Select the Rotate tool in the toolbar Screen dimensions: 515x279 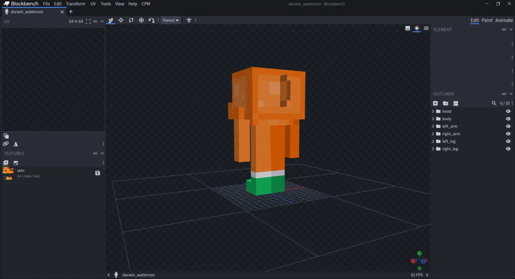tap(131, 20)
